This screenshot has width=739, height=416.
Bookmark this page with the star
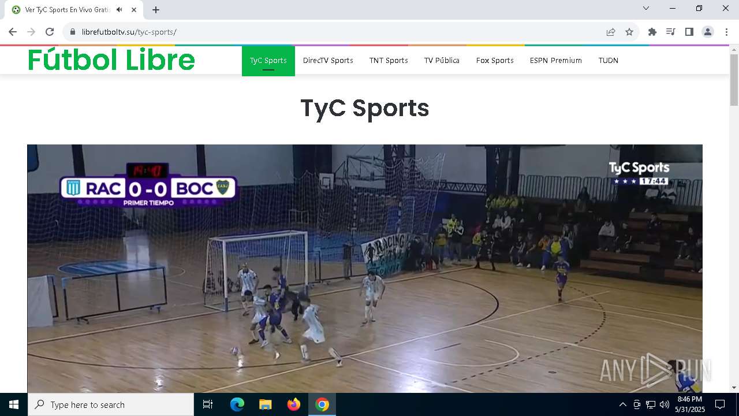(629, 32)
